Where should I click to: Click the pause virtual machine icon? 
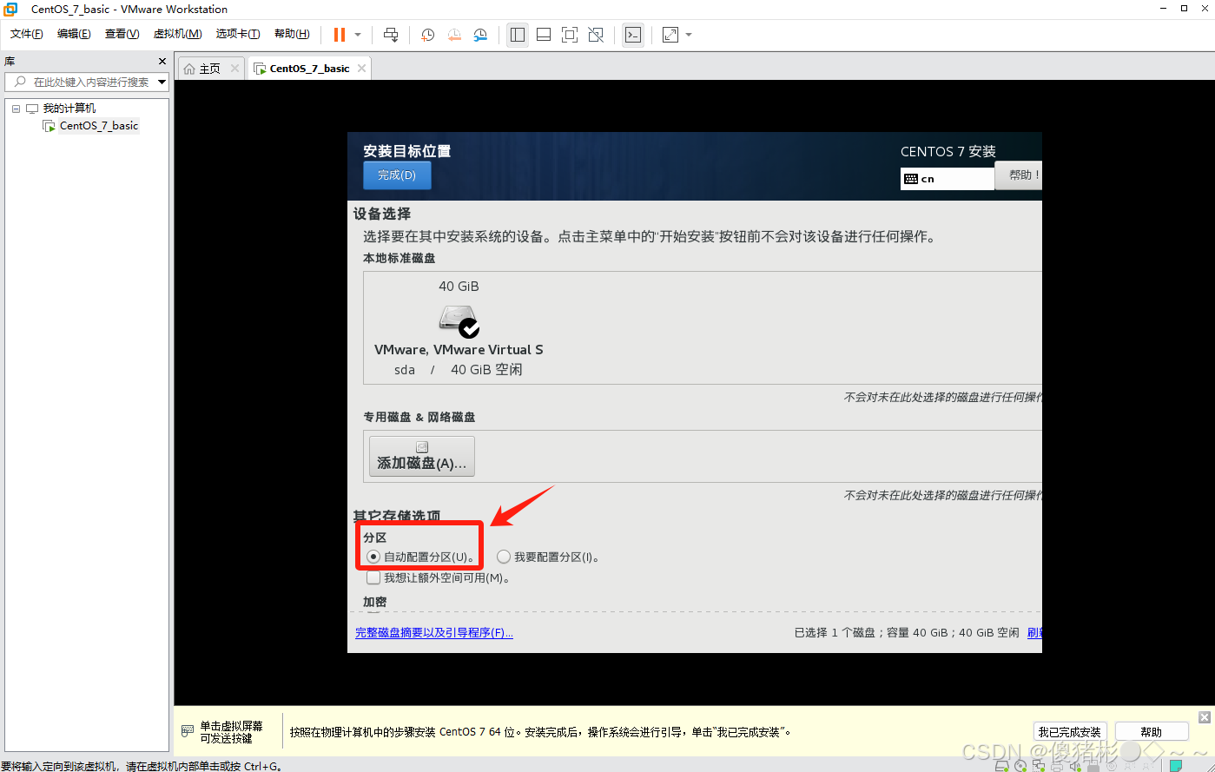(339, 35)
